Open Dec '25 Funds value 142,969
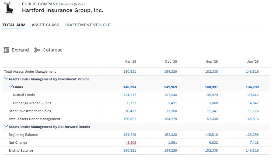The image size is (272, 156). [x=170, y=87]
